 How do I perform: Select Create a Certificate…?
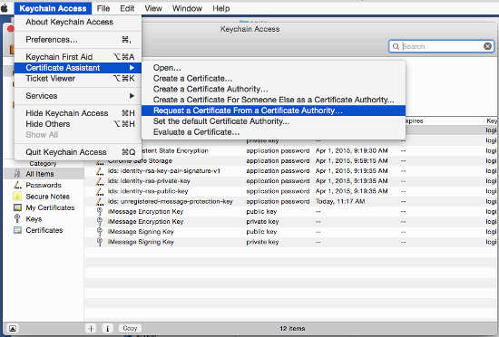[274, 79]
